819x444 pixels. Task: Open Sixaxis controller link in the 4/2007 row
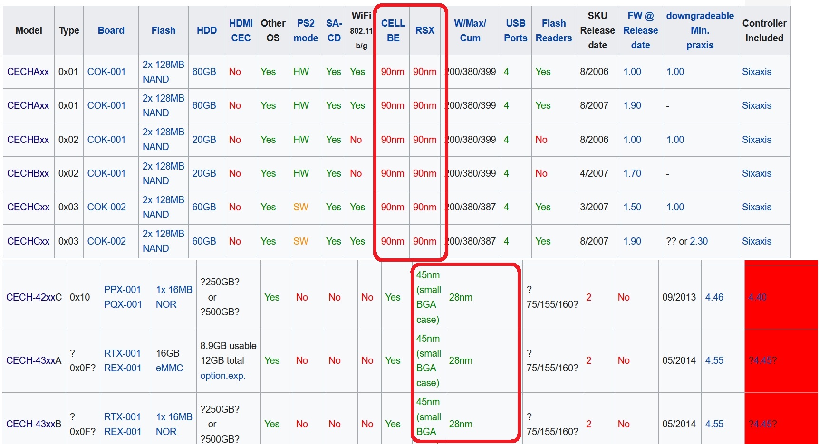(757, 173)
